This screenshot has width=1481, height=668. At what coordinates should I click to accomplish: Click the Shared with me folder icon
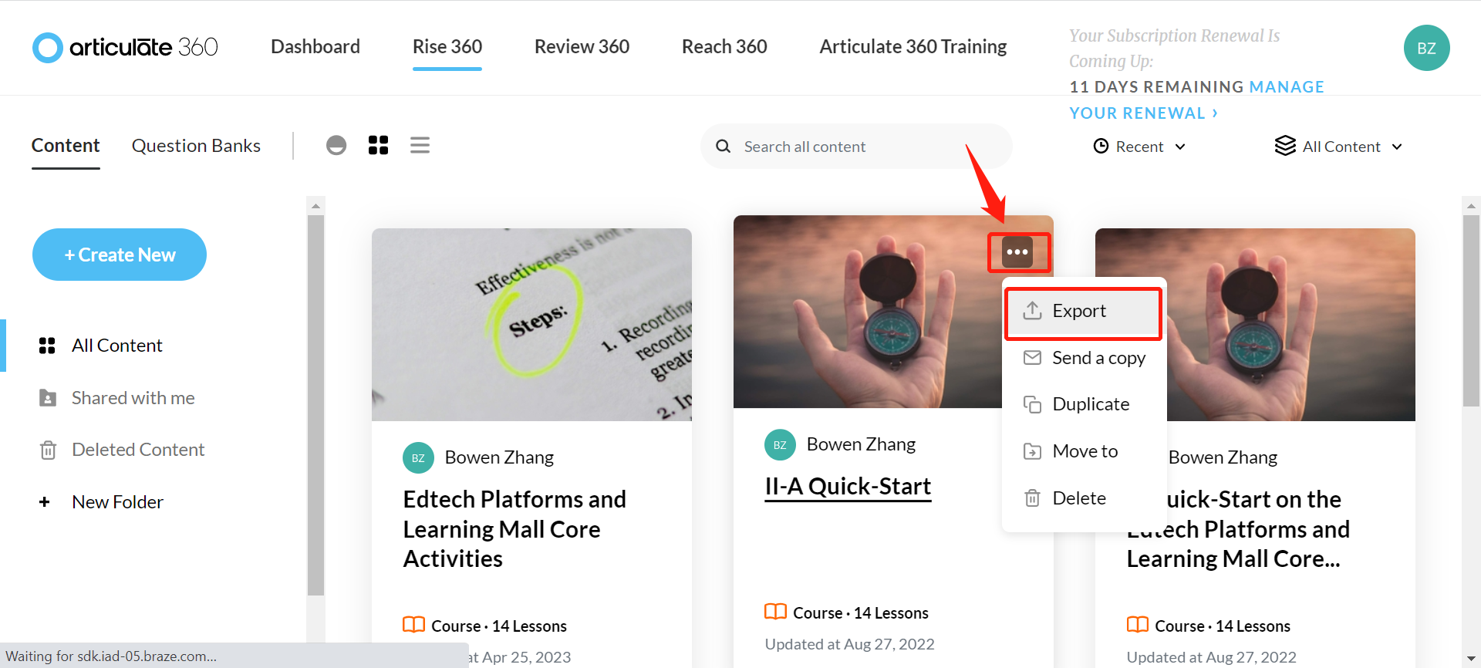(x=48, y=398)
